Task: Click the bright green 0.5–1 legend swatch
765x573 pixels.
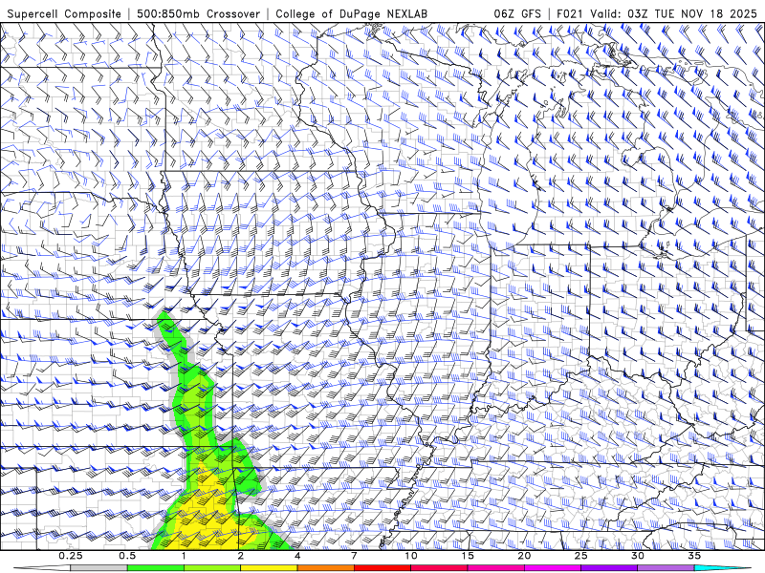Action: tap(155, 568)
